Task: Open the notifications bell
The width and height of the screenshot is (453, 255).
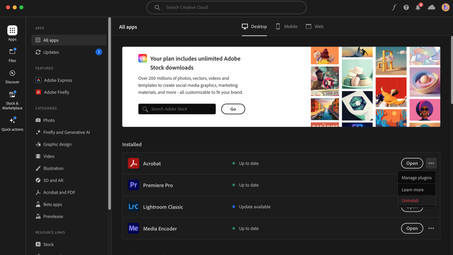Action: 418,7
